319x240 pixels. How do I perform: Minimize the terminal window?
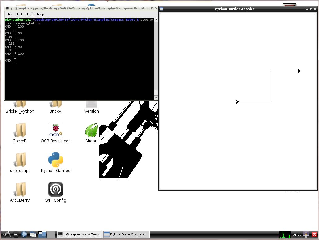click(148, 8)
